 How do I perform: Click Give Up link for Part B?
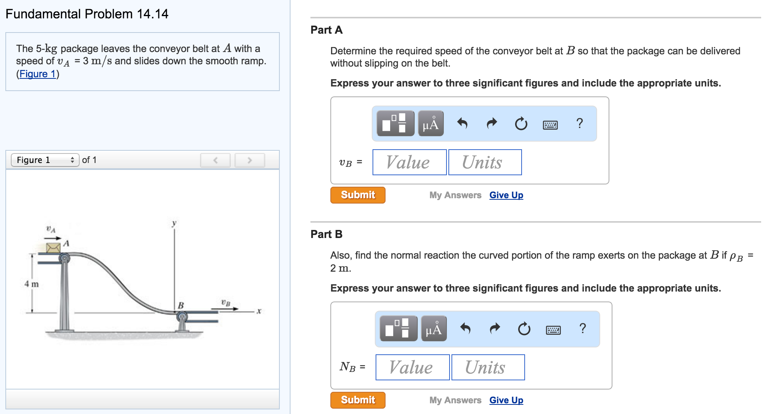pos(506,400)
